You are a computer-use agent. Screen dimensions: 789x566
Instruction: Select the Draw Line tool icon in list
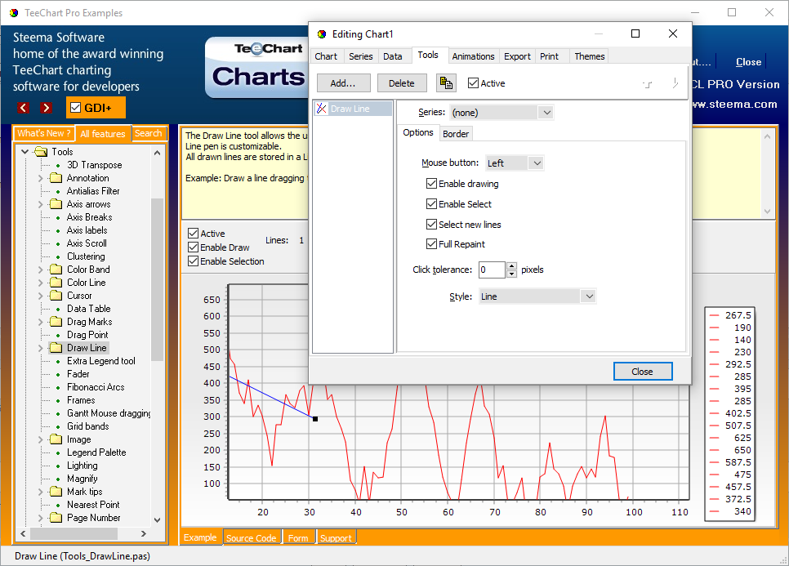pos(322,108)
